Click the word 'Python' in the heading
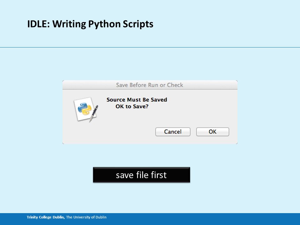 pyautogui.click(x=104, y=24)
